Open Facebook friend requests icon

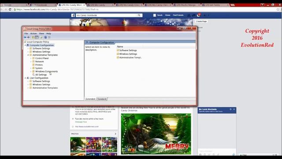[189, 15]
